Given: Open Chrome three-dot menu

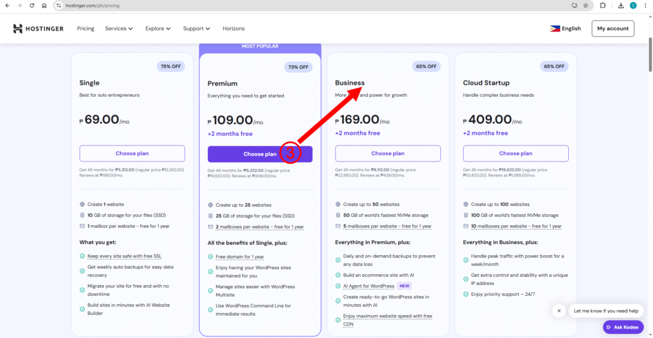Looking at the screenshot, I should [645, 5].
